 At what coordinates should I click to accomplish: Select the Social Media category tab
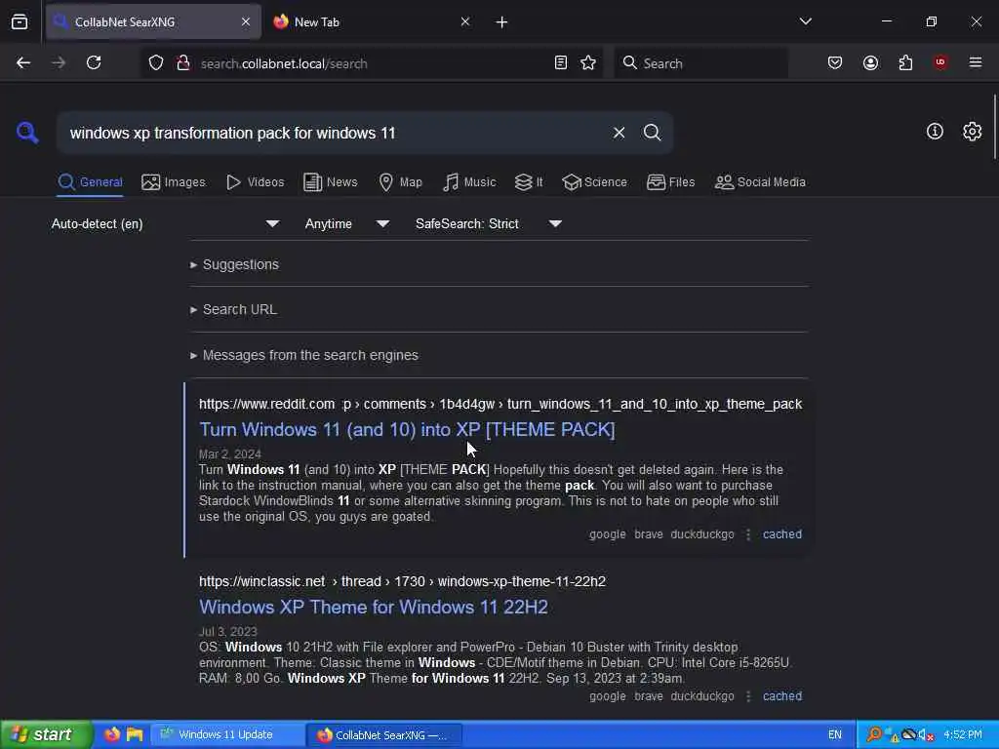759,182
